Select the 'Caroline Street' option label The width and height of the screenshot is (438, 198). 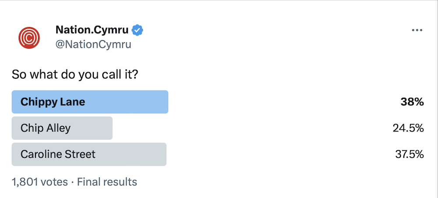pyautogui.click(x=58, y=154)
